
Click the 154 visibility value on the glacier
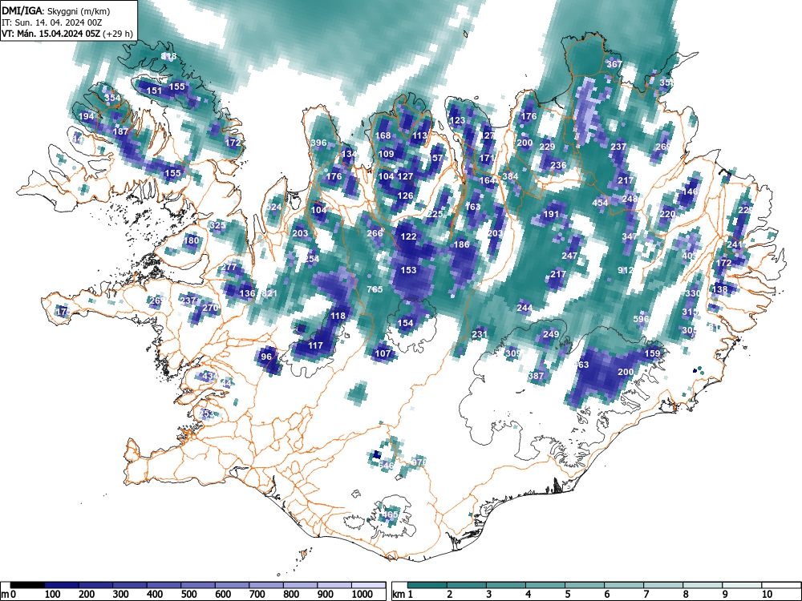tap(405, 323)
